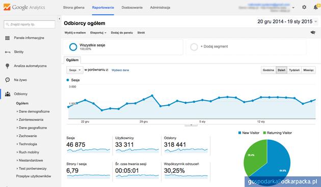The height and width of the screenshot is (187, 321).
Task: Click the blue Sesje chart legend dot
Action: 68,80
